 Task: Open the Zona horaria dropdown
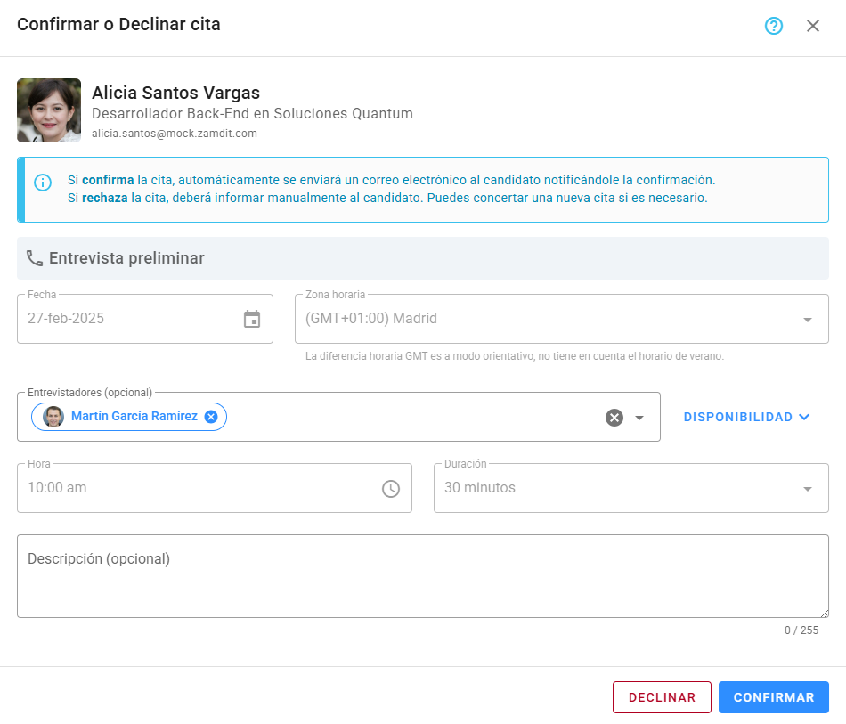click(808, 318)
